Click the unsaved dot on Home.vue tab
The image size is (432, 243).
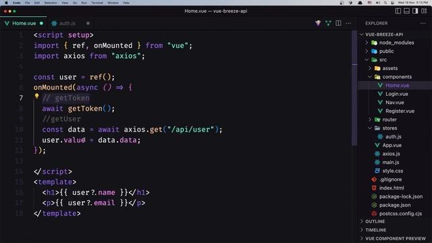pyautogui.click(x=41, y=23)
